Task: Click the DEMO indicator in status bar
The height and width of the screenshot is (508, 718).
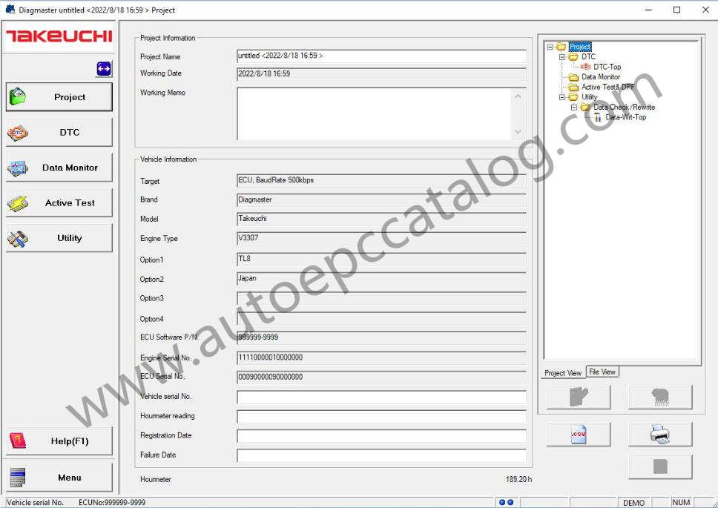Action: click(x=633, y=503)
